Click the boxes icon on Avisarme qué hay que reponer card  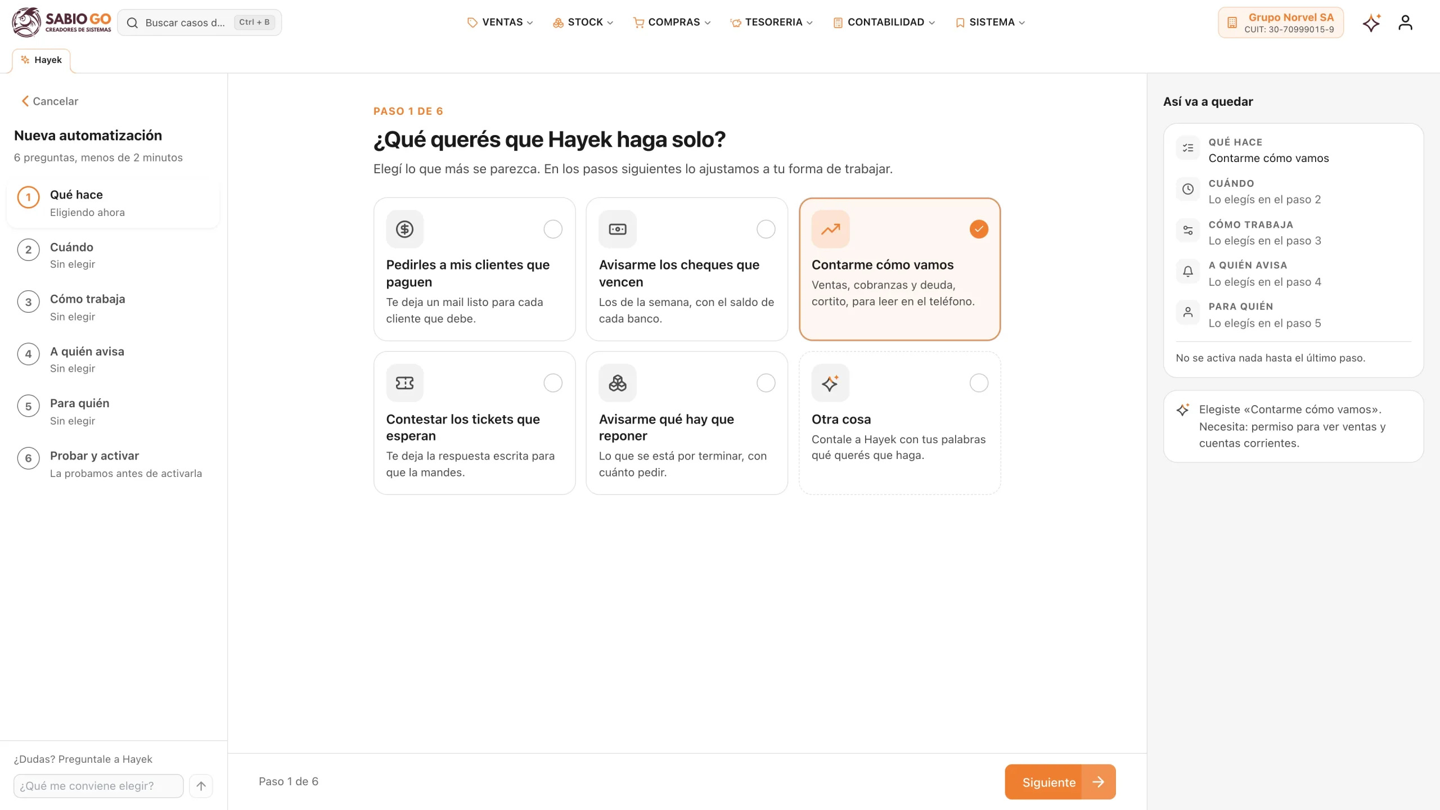[617, 383]
